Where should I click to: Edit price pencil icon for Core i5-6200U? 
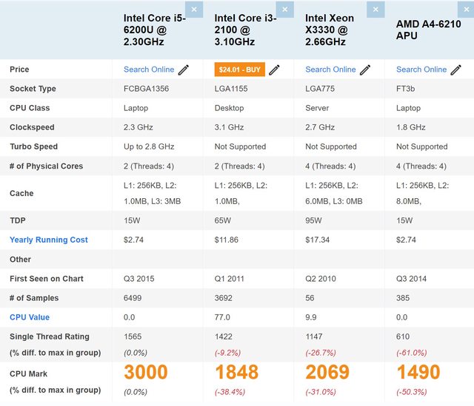click(x=184, y=70)
